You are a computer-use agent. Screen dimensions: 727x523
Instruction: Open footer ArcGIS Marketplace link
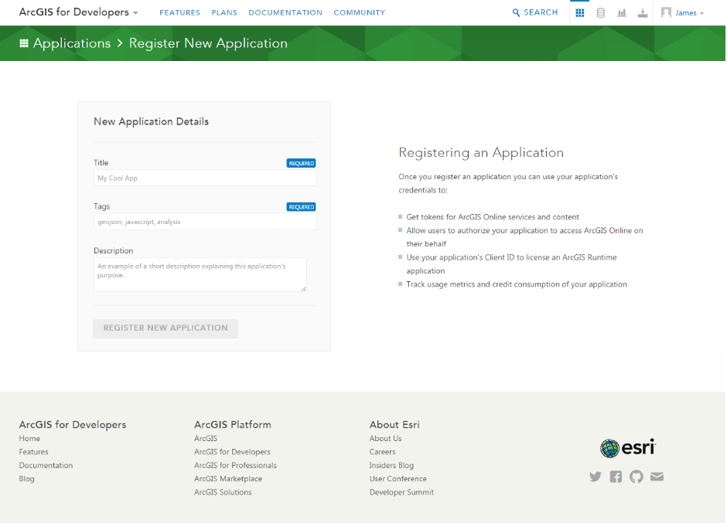(x=228, y=478)
